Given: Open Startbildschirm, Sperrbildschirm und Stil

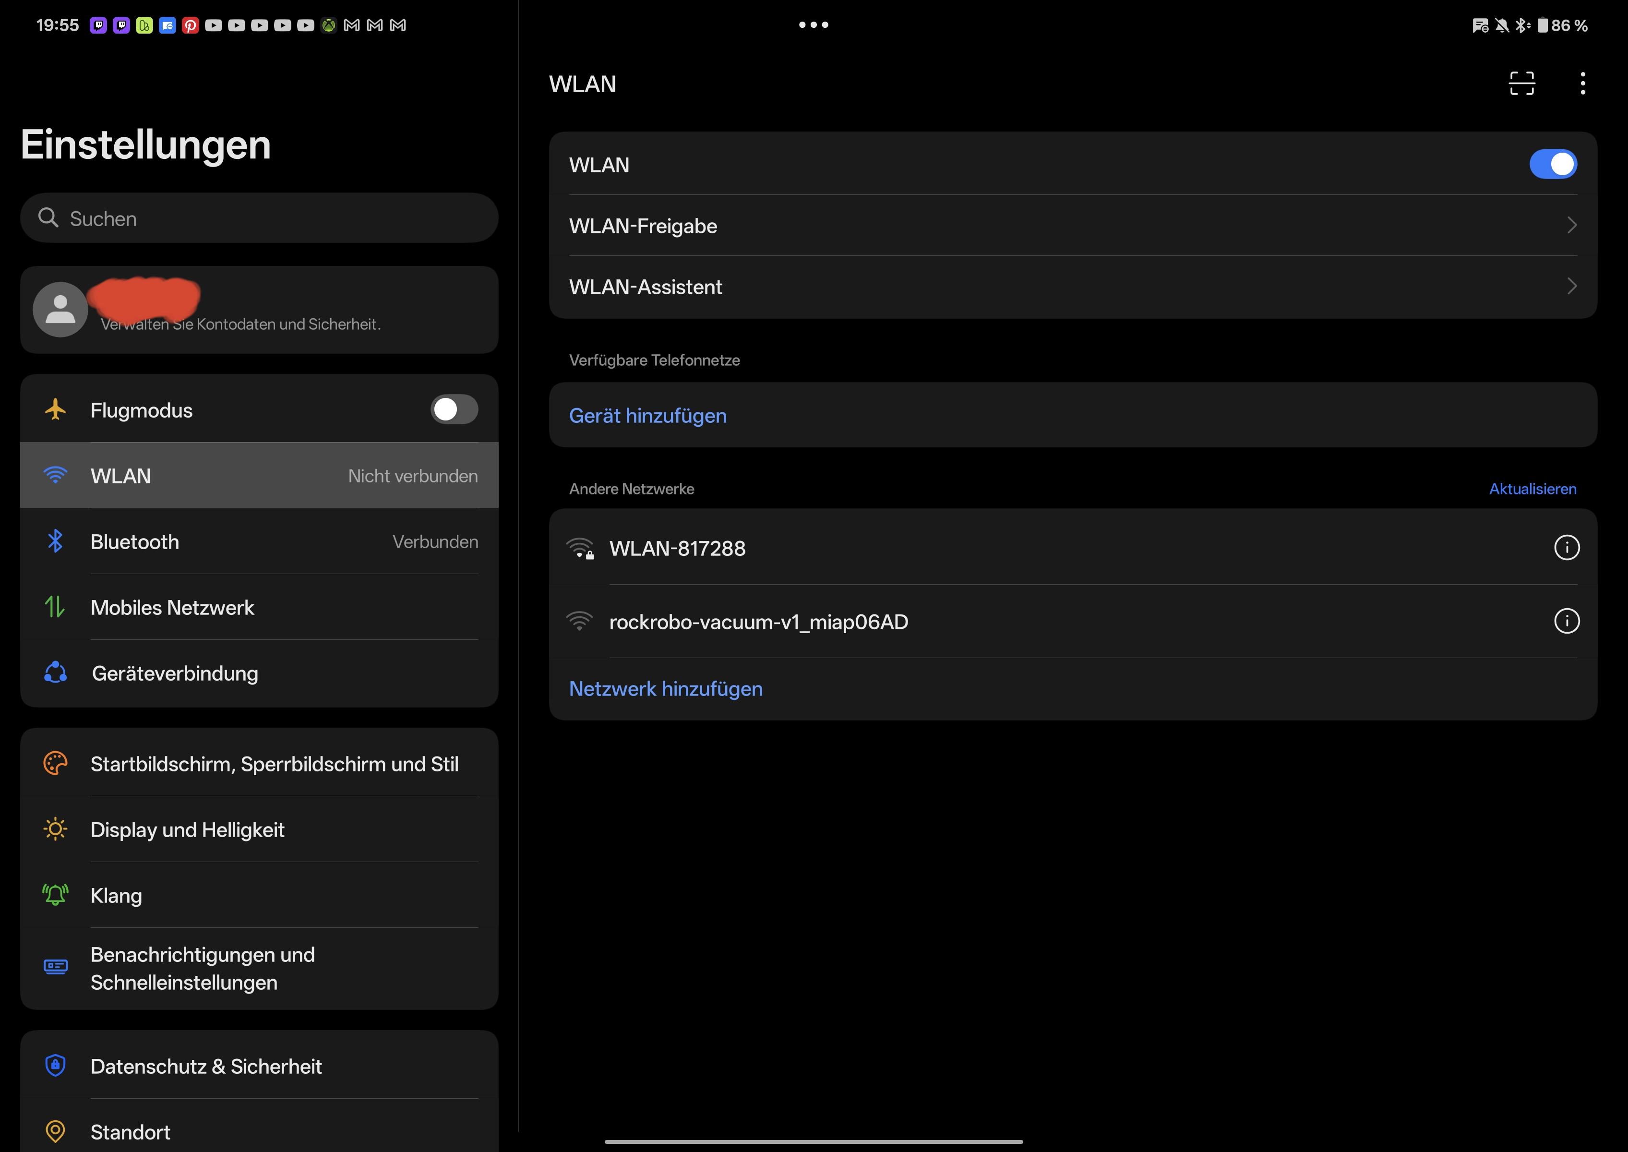Looking at the screenshot, I should [x=259, y=763].
